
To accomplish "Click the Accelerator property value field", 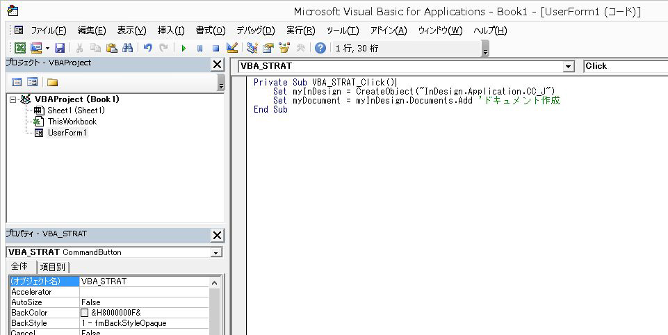I will [145, 292].
